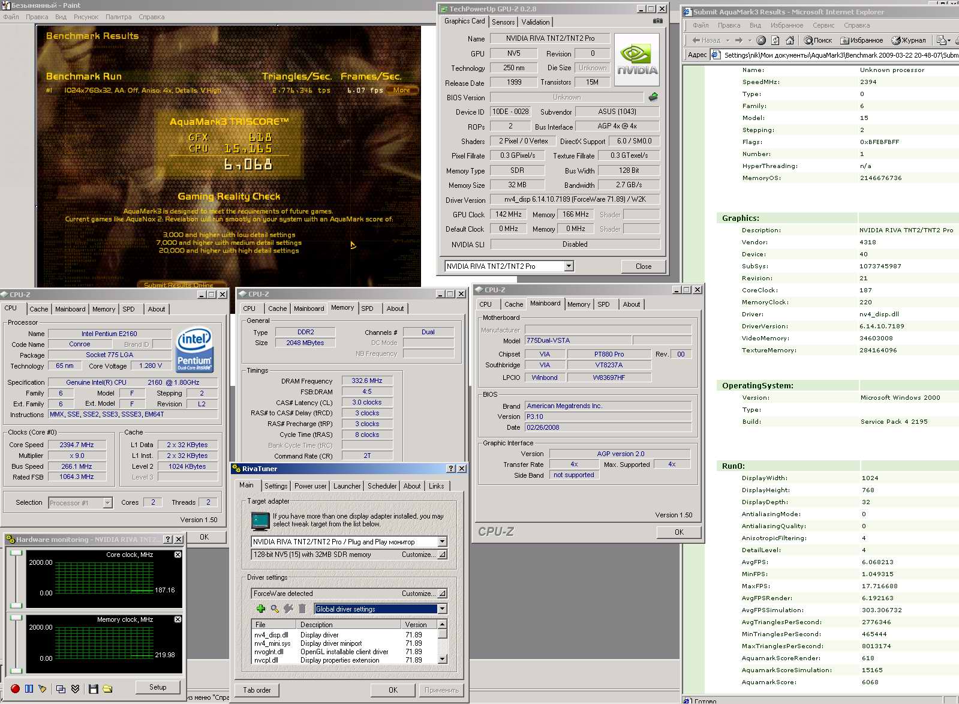The height and width of the screenshot is (704, 959).
Task: Click the help question mark in Hardware monitoring title bar
Action: tap(168, 540)
